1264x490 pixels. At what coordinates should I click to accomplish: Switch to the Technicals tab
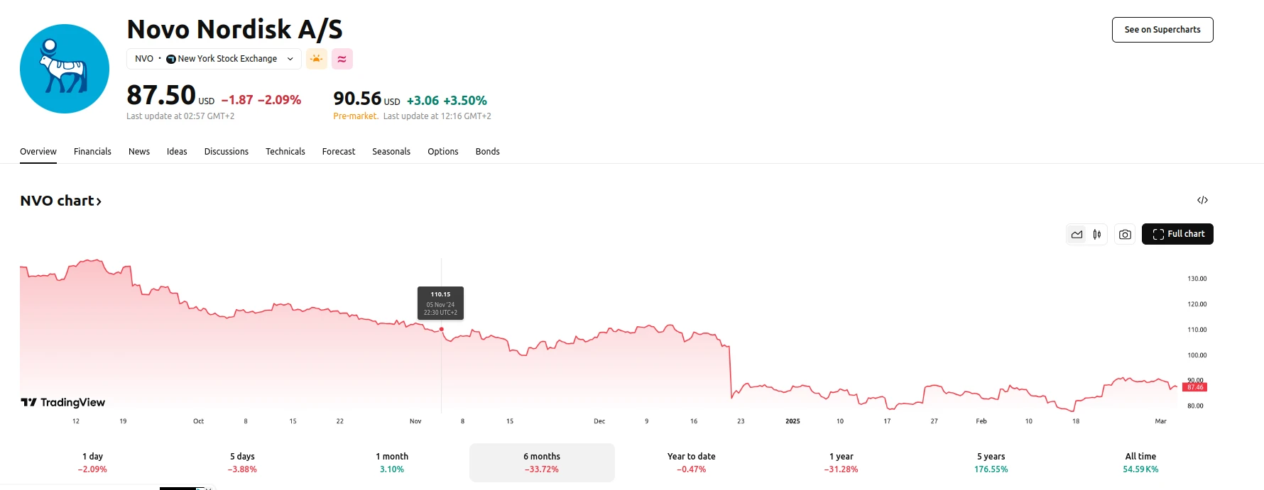coord(285,152)
